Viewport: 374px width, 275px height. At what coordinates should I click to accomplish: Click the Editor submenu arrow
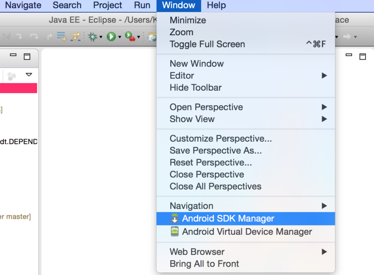(324, 76)
